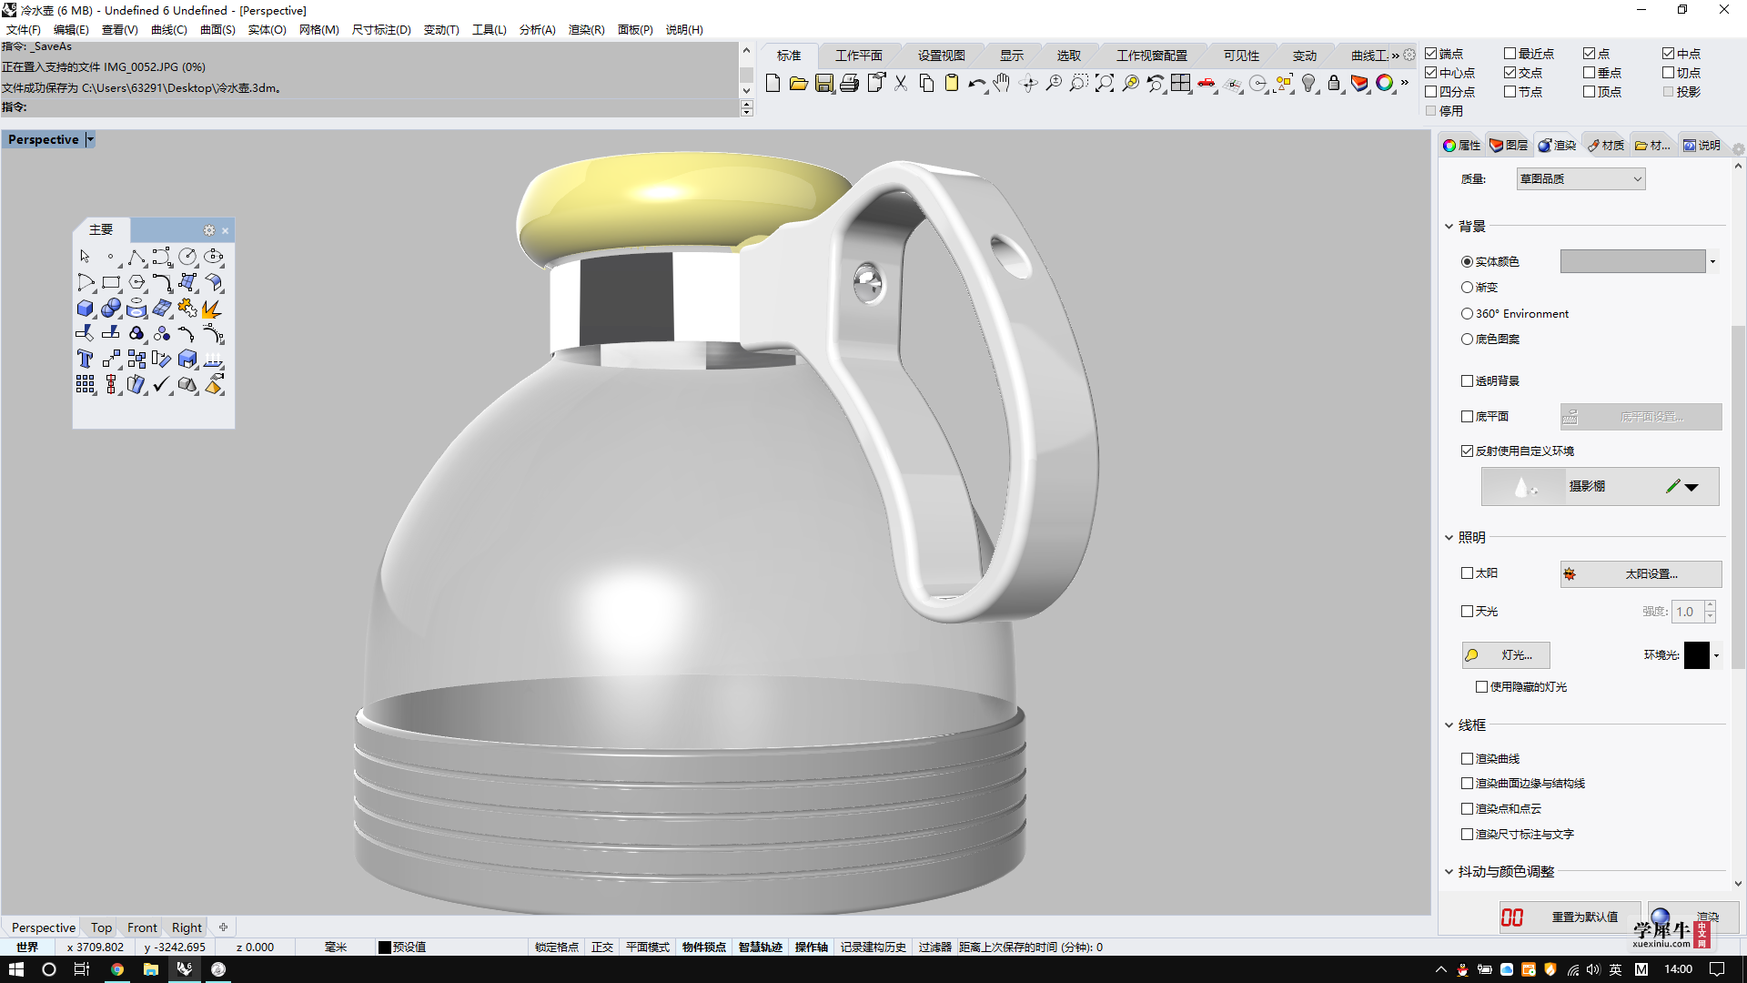Select the arrow pointer tool in 主要 panel
The image size is (1747, 983).
pyautogui.click(x=86, y=257)
